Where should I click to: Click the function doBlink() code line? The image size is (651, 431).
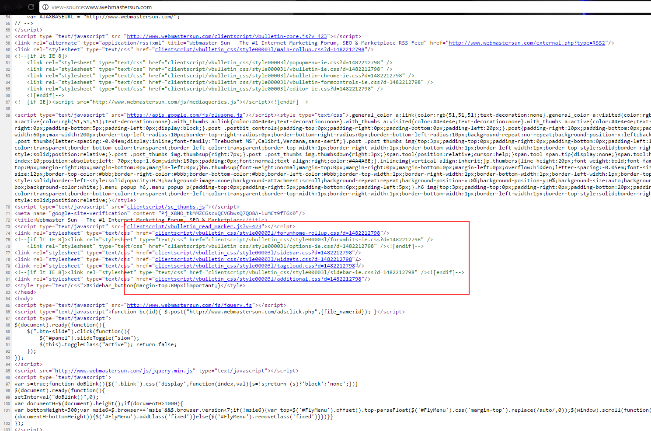point(186,384)
